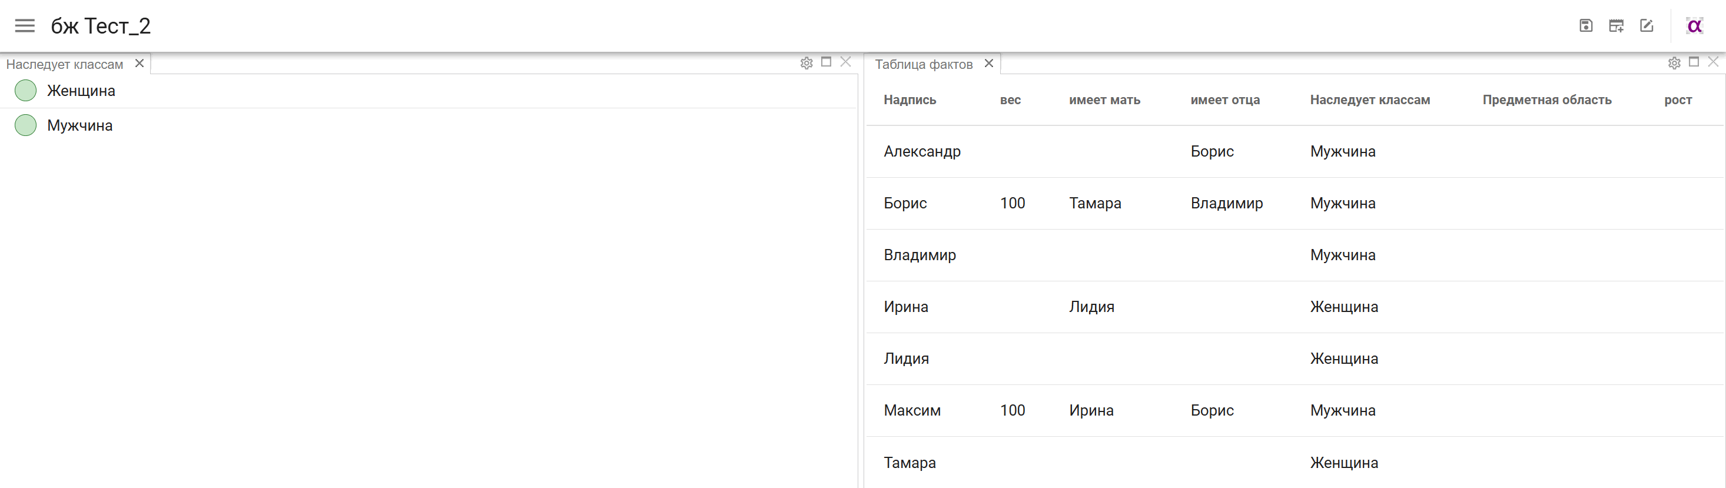Click Борис in the Надпись column
This screenshot has height=488, width=1726.
coord(905,203)
